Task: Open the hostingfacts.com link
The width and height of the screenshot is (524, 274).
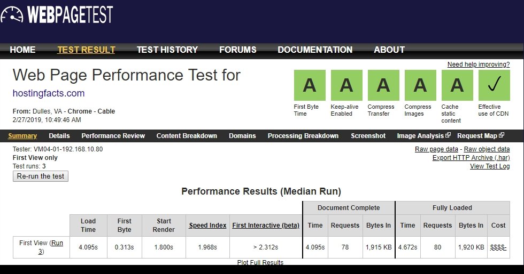Action: 49,93
